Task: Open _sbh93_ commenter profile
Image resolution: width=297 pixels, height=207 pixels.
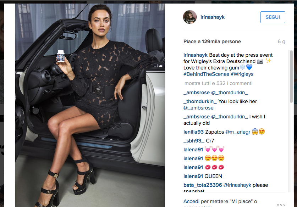Action: pyautogui.click(x=194, y=141)
